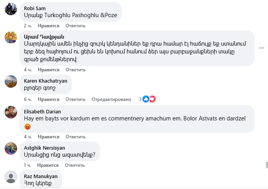
Task: Click Karen Khachatryan's profile avatar
Action: click(11, 81)
